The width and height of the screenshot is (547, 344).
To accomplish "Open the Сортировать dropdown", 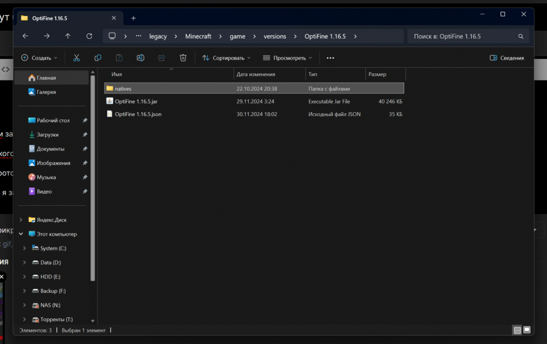I will tap(226, 58).
